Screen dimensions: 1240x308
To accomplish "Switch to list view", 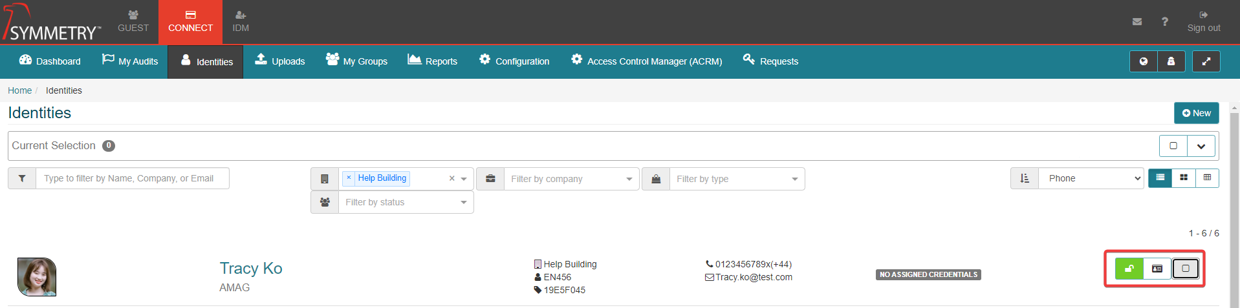I will coord(1160,178).
